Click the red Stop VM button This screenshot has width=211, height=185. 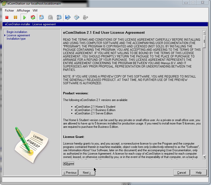[7, 18]
